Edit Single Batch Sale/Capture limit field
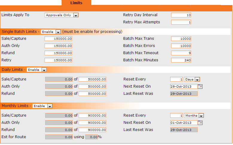The height and width of the screenshot is (145, 233). 58,39
